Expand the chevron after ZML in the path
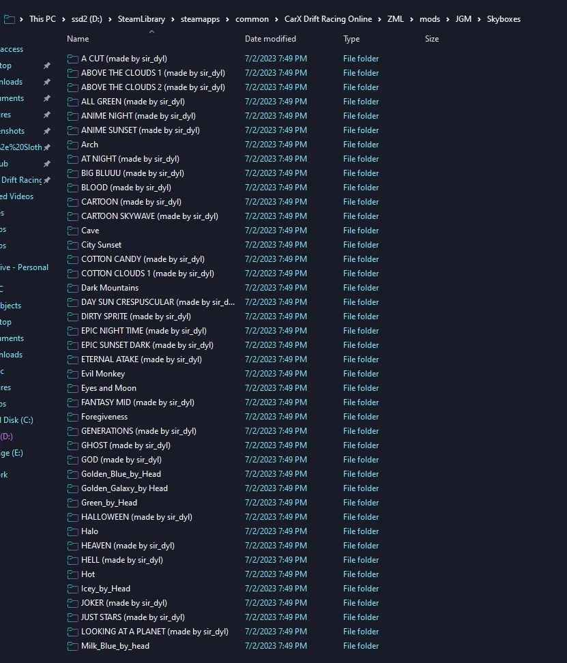Viewport: 567px width, 663px height. (411, 20)
